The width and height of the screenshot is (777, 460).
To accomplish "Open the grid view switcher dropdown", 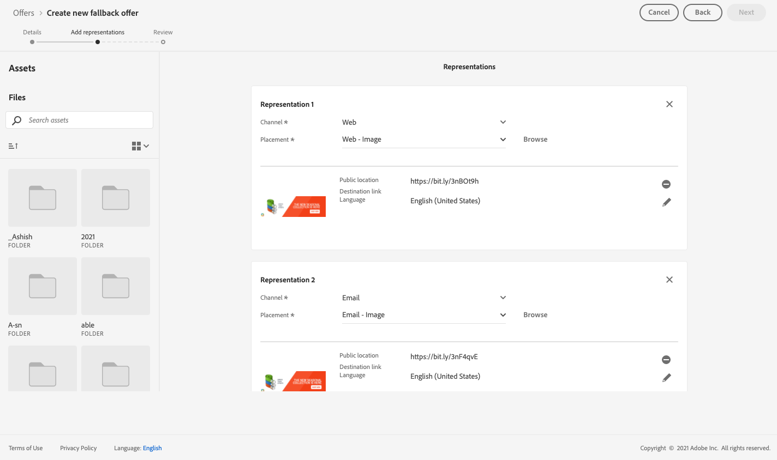I will coord(140,146).
